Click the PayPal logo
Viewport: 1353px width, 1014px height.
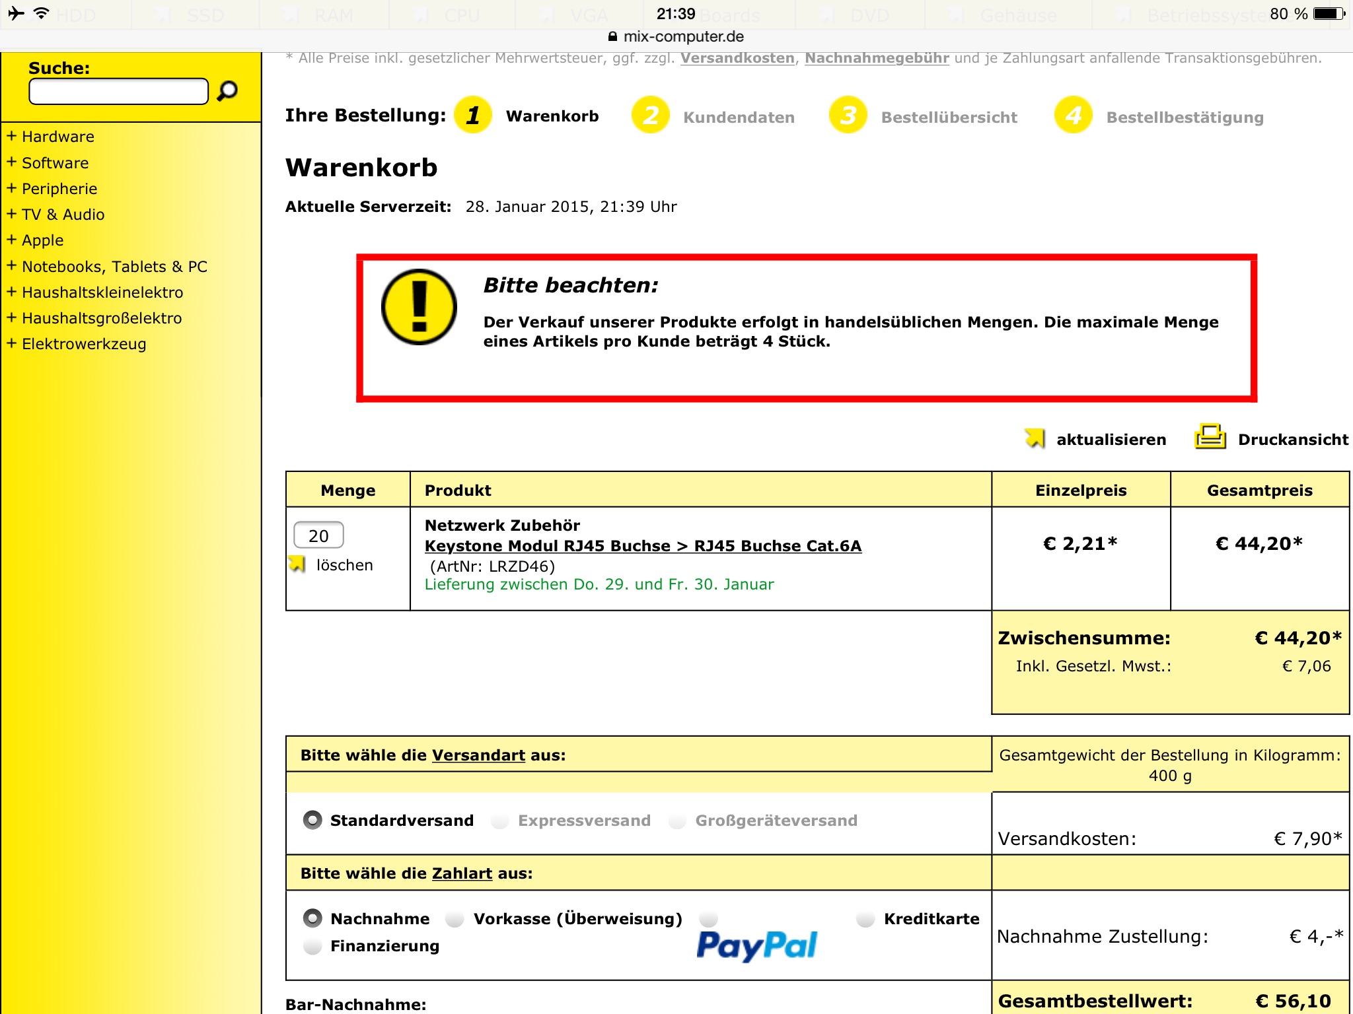pyautogui.click(x=757, y=945)
